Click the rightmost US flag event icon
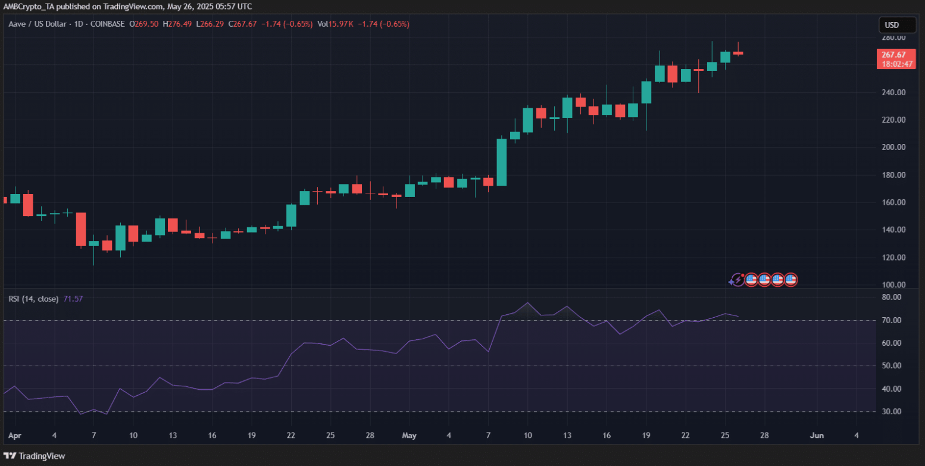Screen dimensions: 925x466 point(790,279)
